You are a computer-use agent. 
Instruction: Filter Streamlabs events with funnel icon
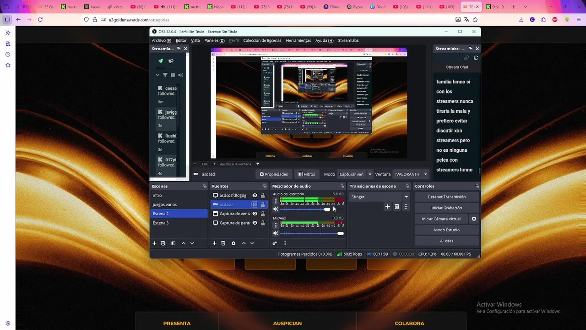(165, 75)
